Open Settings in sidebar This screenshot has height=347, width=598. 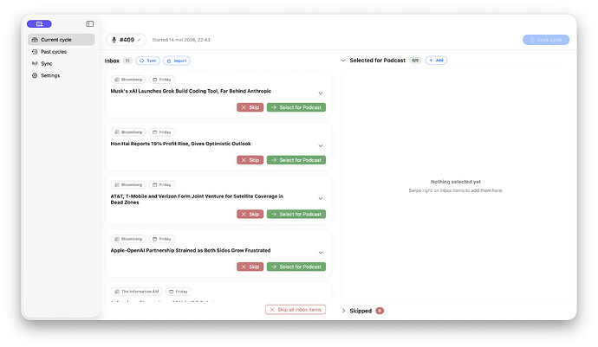[61, 75]
